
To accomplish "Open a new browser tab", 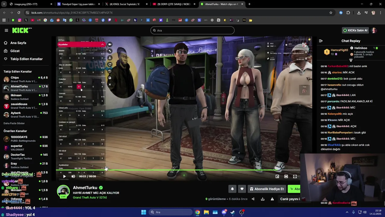I will pyautogui.click(x=249, y=4).
